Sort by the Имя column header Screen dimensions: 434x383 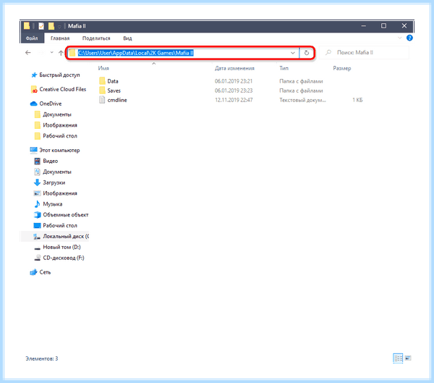(103, 68)
